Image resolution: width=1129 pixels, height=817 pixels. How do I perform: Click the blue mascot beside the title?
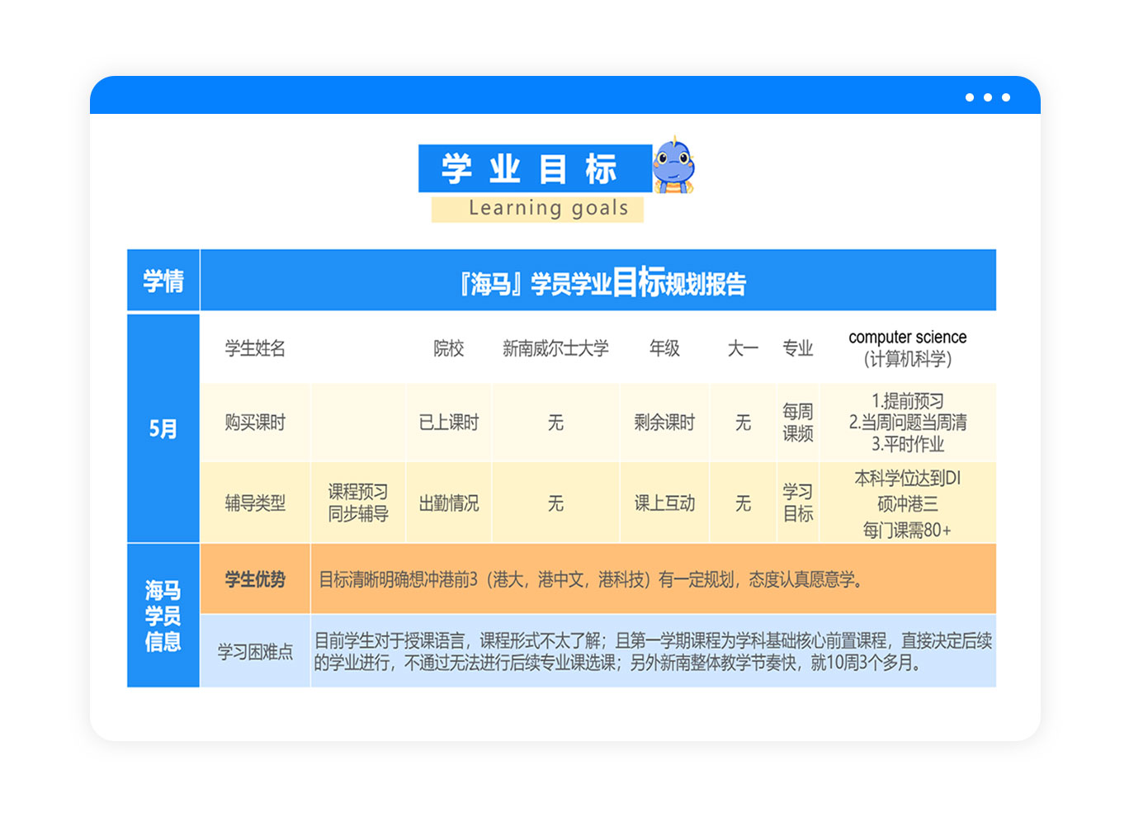[673, 167]
